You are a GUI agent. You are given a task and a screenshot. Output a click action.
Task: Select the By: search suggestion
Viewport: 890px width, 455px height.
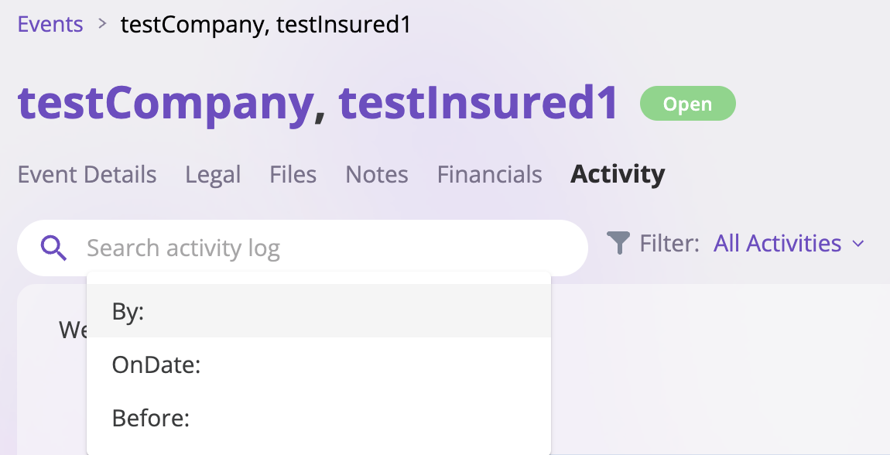pos(318,311)
